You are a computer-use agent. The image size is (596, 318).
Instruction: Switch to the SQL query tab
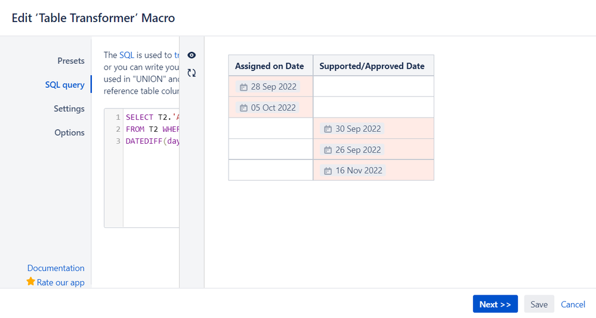click(64, 85)
